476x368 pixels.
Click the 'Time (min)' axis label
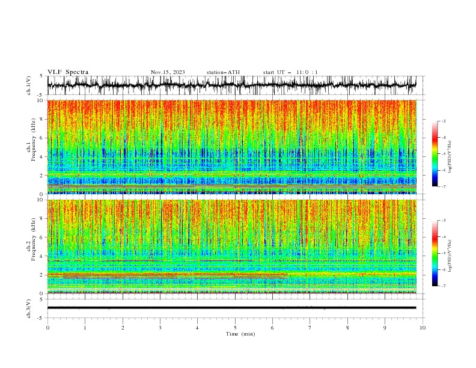pos(240,334)
